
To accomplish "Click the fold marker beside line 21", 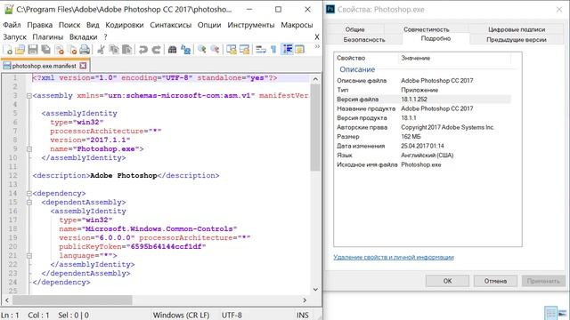I will coord(28,256).
